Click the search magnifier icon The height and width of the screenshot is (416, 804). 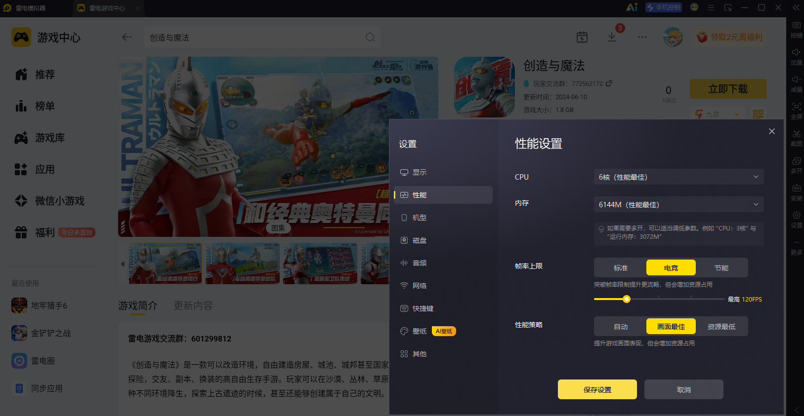(370, 37)
